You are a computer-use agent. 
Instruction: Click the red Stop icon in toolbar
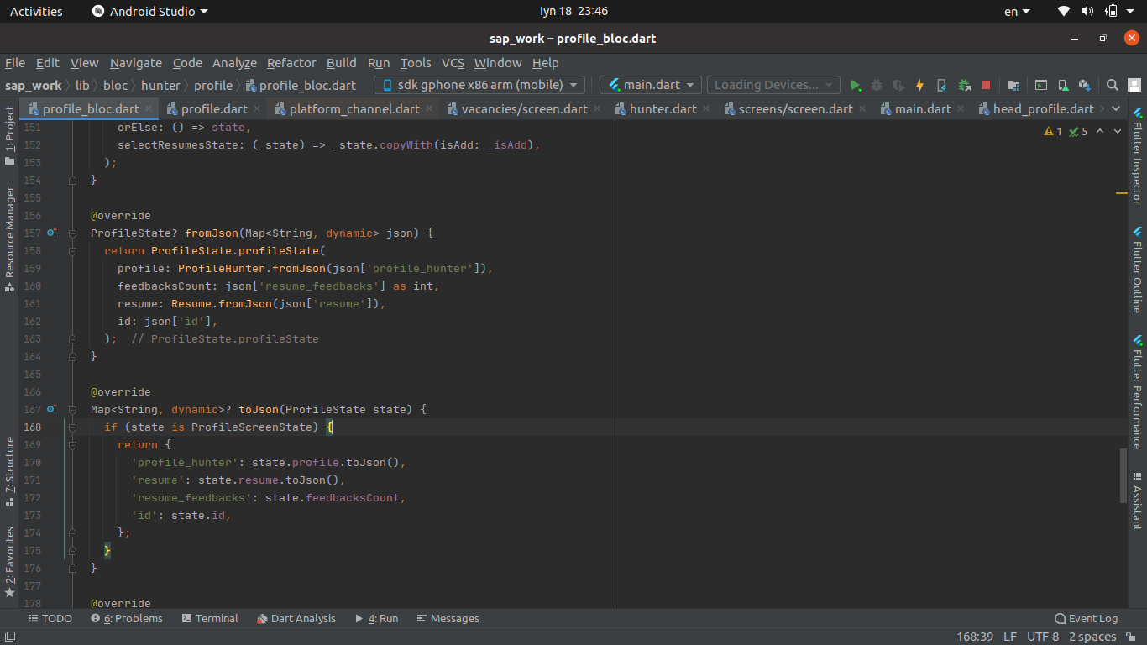point(984,85)
